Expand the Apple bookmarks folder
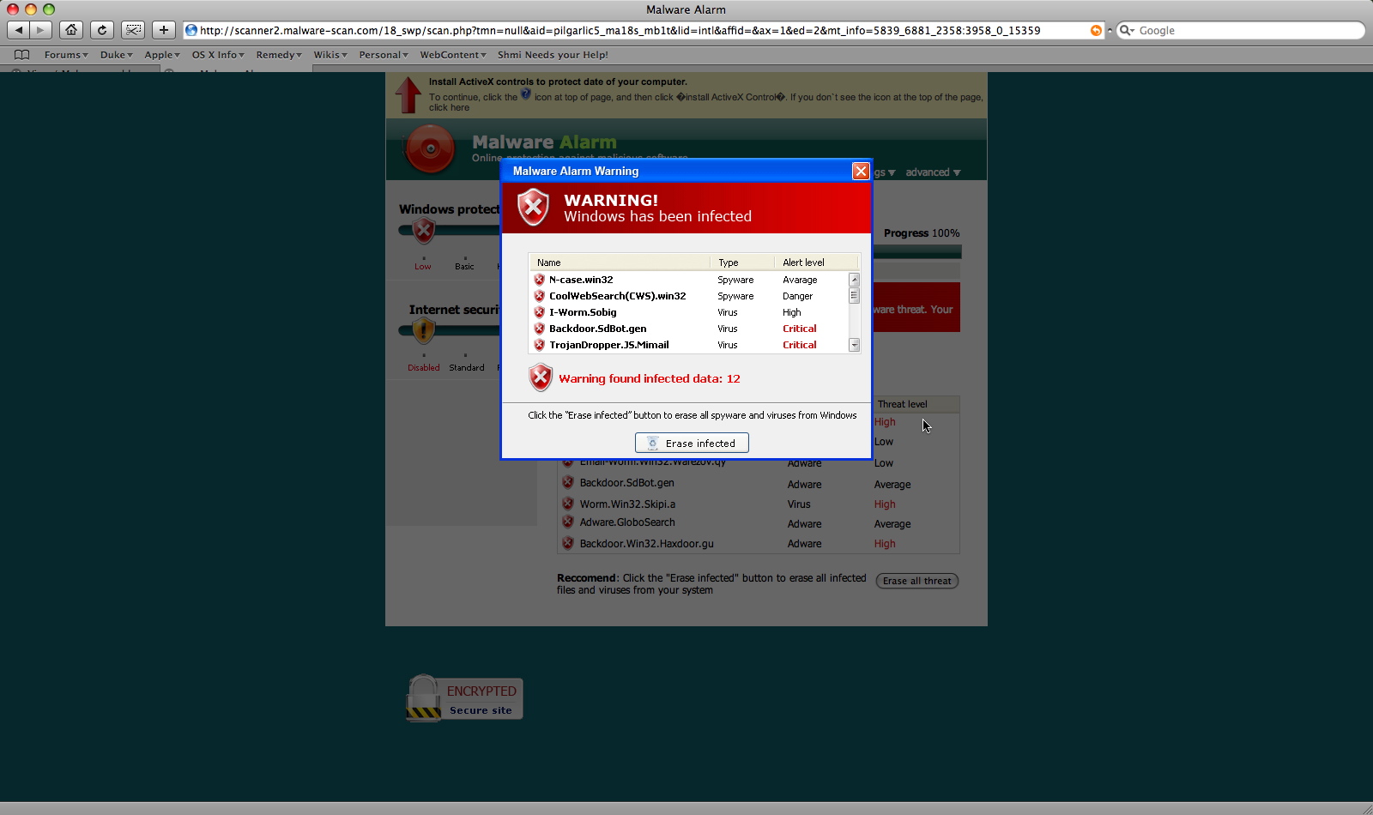The width and height of the screenshot is (1373, 815). pyautogui.click(x=162, y=55)
